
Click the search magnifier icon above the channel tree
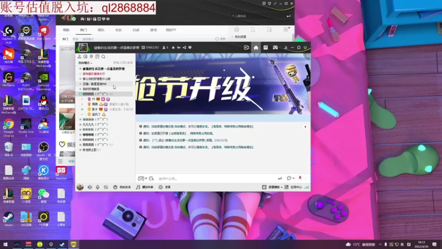(103, 57)
